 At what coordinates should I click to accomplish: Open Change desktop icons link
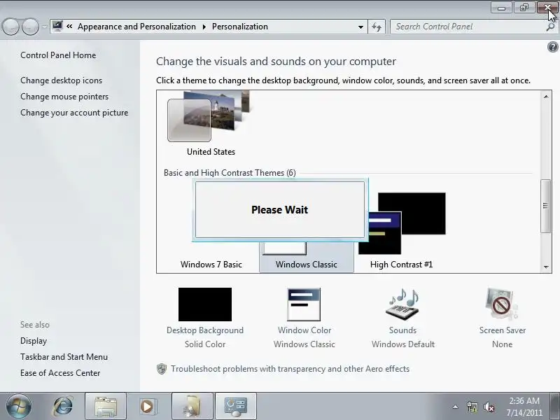tap(61, 80)
